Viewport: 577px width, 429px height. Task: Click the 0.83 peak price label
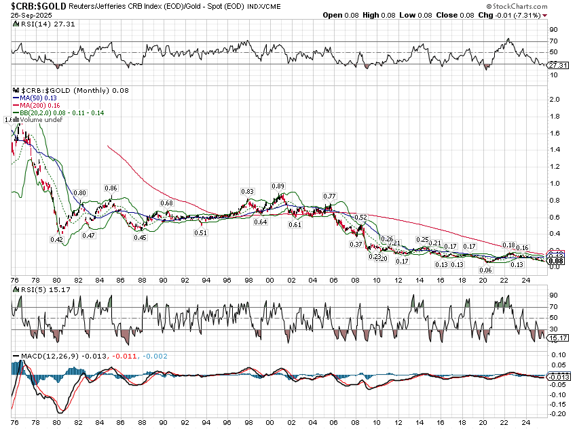pos(247,192)
